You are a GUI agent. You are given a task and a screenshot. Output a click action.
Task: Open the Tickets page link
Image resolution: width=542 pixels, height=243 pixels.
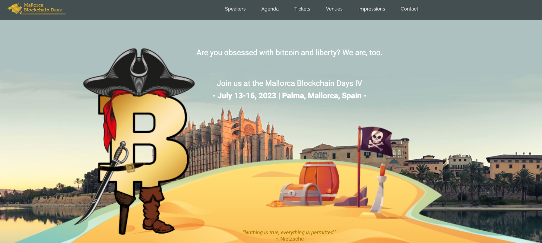[x=302, y=9]
